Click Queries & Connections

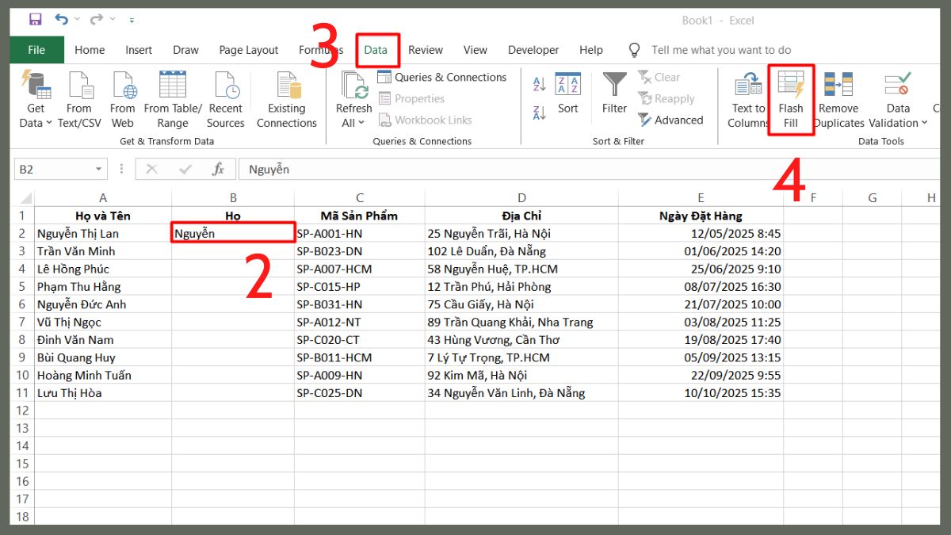click(x=443, y=77)
